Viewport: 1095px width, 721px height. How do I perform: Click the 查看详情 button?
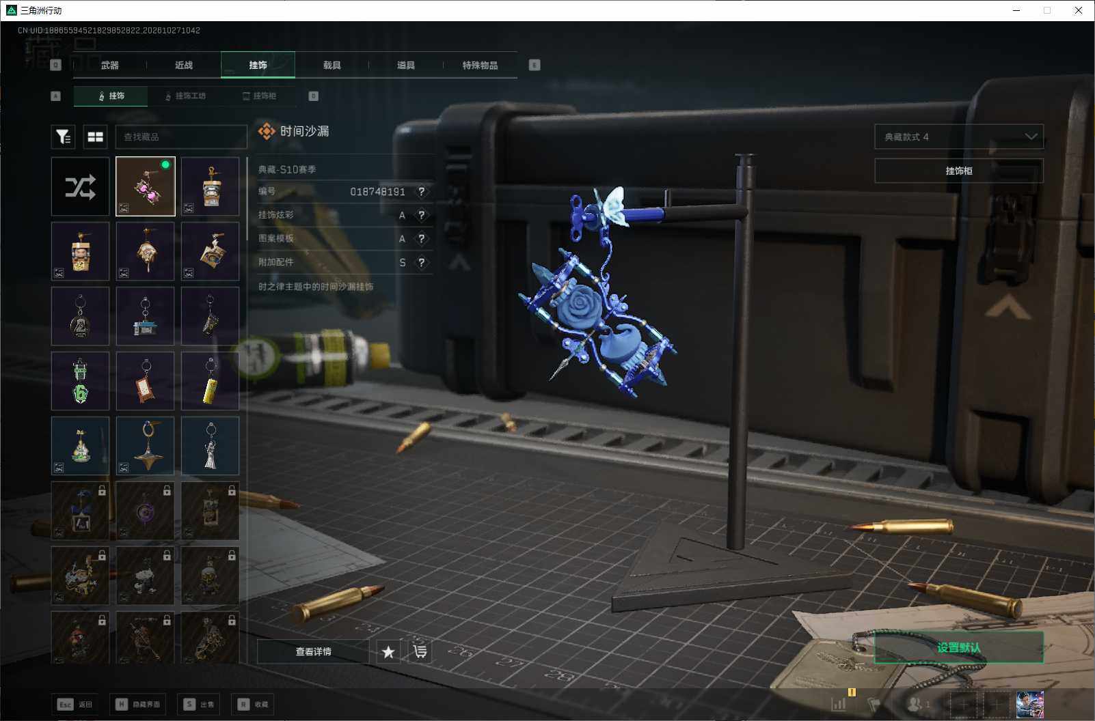(x=313, y=652)
